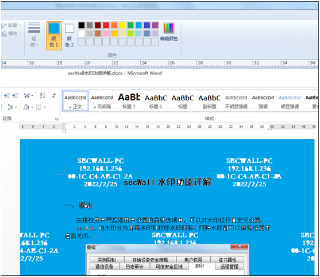Pick the lavender color swatch
The width and height of the screenshot is (320, 277).
point(155,33)
